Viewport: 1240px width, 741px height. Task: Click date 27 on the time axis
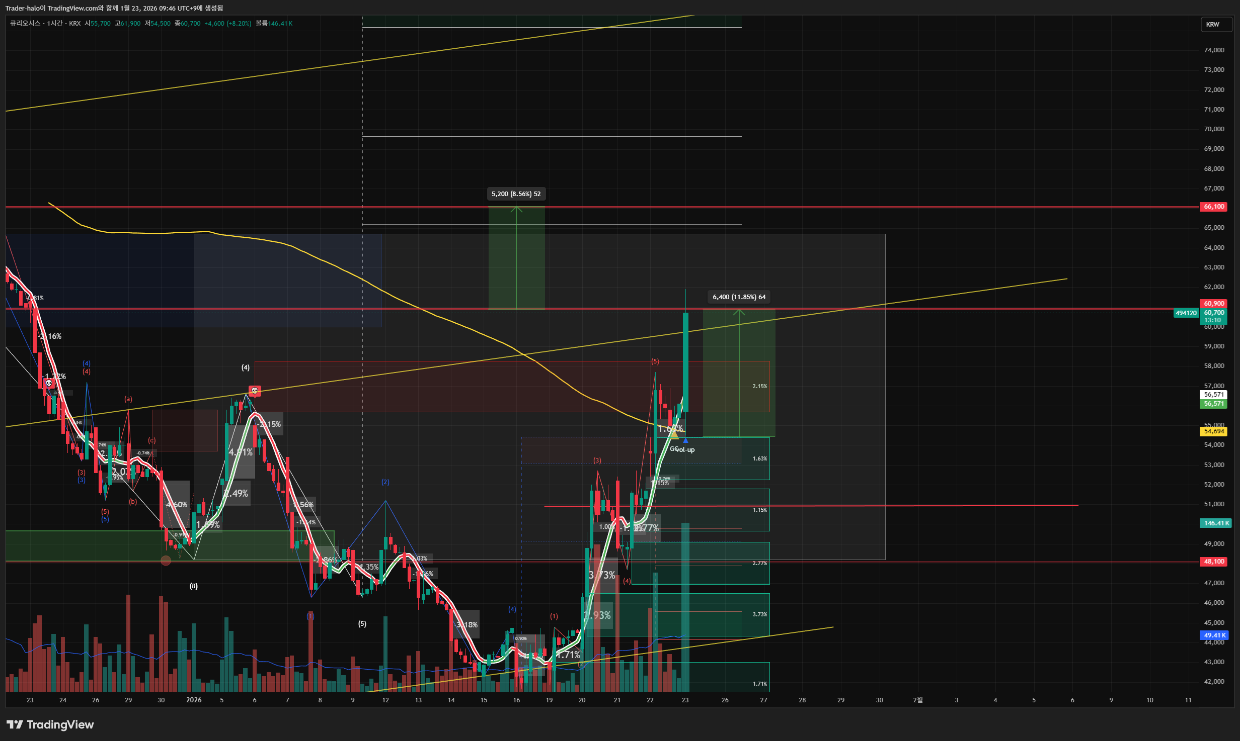tap(764, 700)
